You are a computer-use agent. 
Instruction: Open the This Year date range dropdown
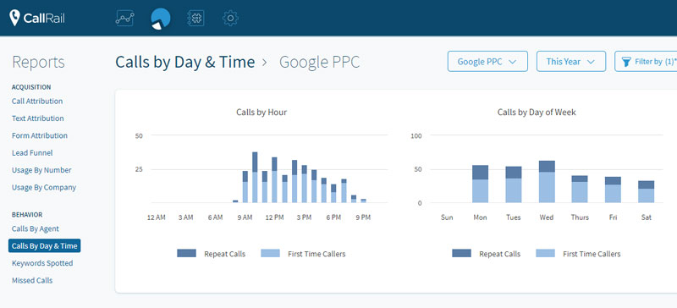coord(570,61)
